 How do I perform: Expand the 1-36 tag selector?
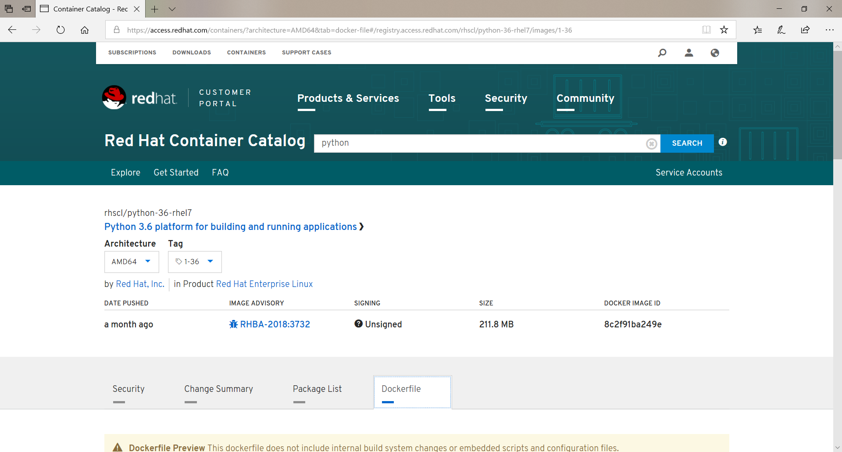(x=194, y=262)
